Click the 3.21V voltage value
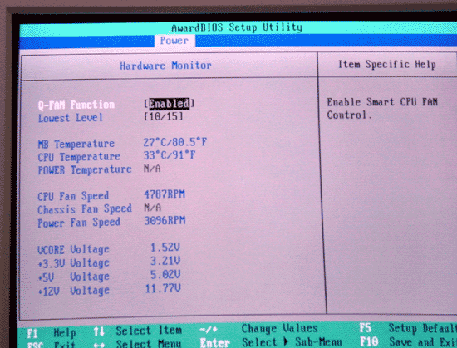This screenshot has height=348, width=457. [x=165, y=261]
